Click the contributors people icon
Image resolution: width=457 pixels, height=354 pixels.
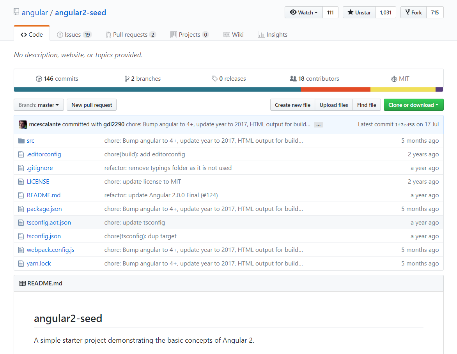[293, 78]
